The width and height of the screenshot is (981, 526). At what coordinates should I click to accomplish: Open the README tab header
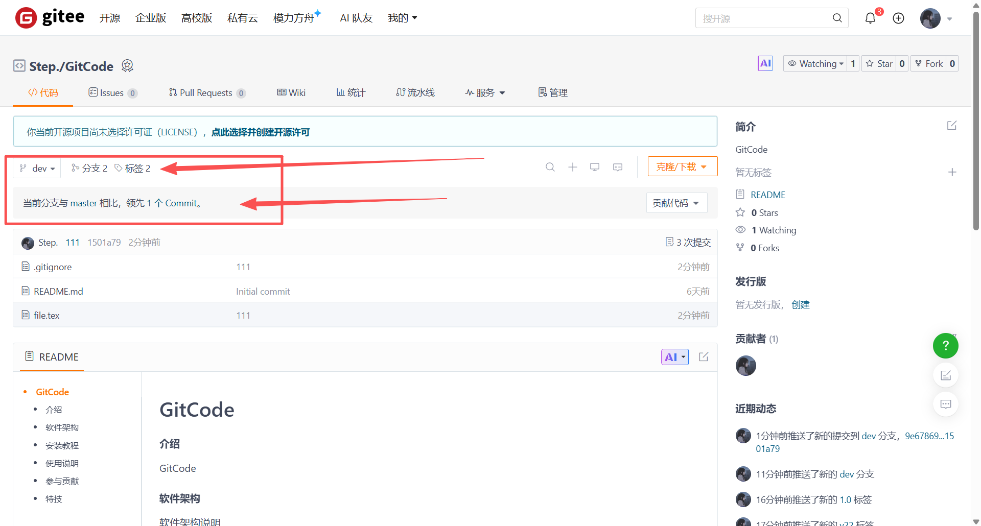point(52,357)
